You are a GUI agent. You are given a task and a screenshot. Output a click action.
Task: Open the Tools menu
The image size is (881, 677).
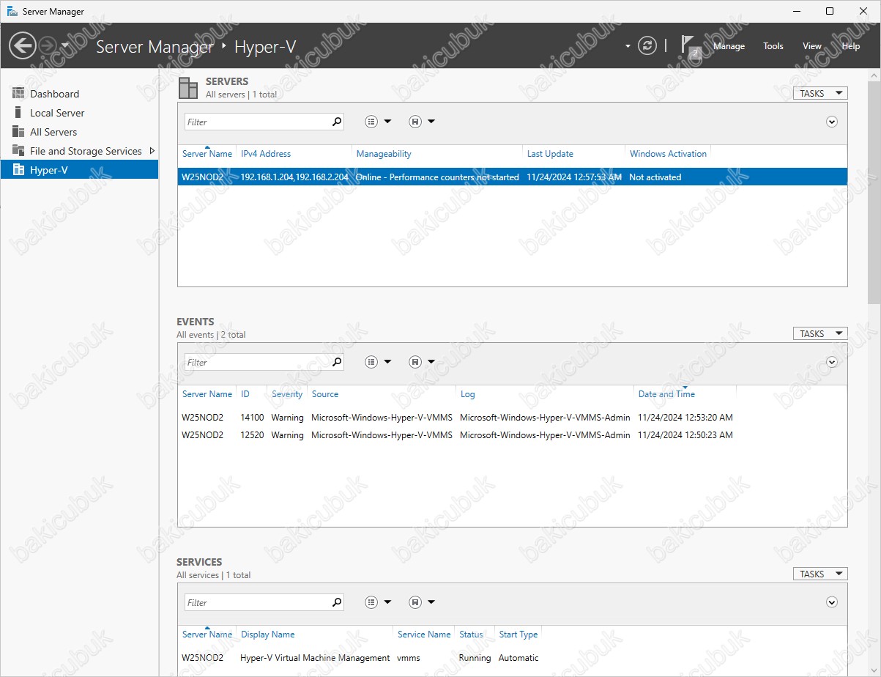tap(773, 46)
